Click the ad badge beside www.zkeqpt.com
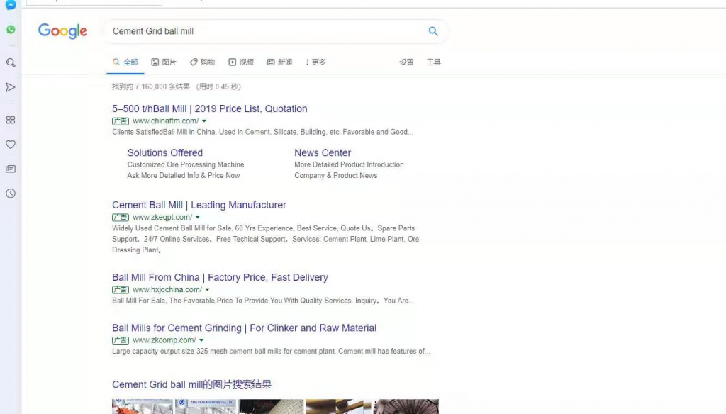 [121, 217]
